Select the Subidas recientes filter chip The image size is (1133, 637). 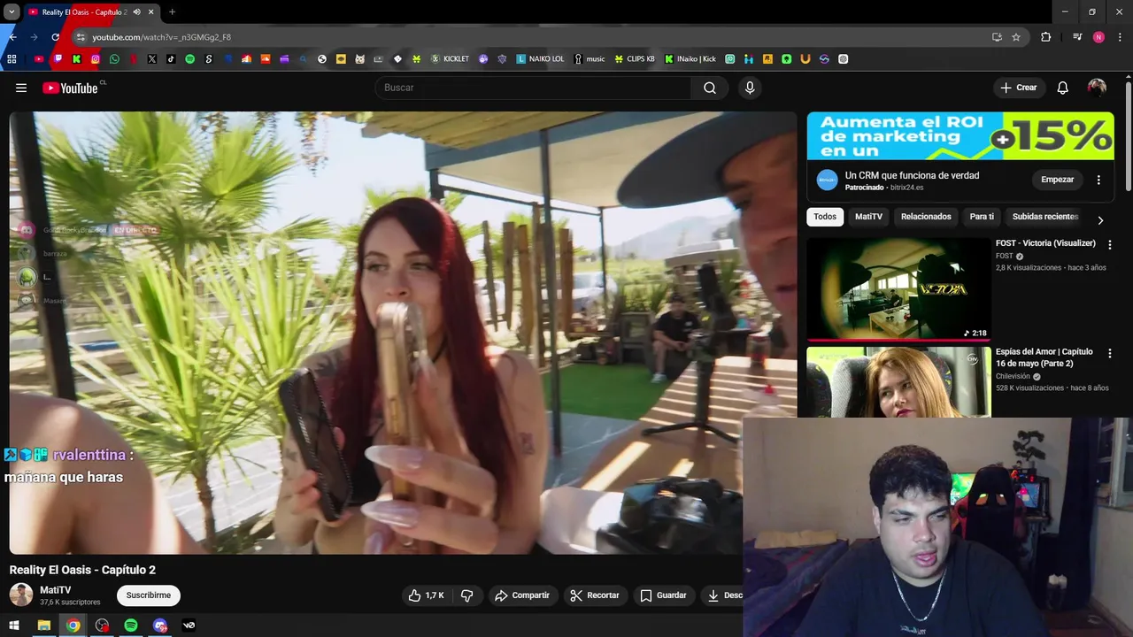(x=1044, y=217)
